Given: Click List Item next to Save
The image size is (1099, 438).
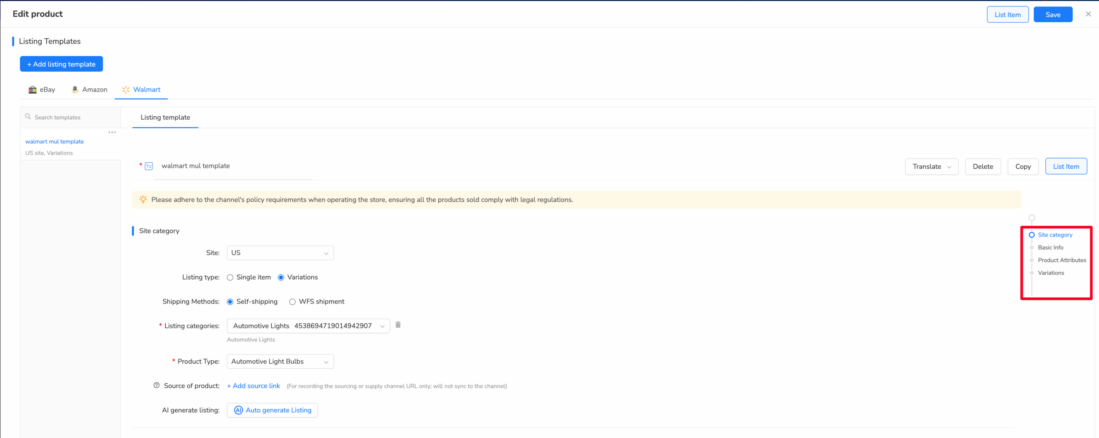Looking at the screenshot, I should click(x=1008, y=15).
